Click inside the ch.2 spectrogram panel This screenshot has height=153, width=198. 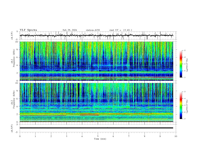pos(96,102)
